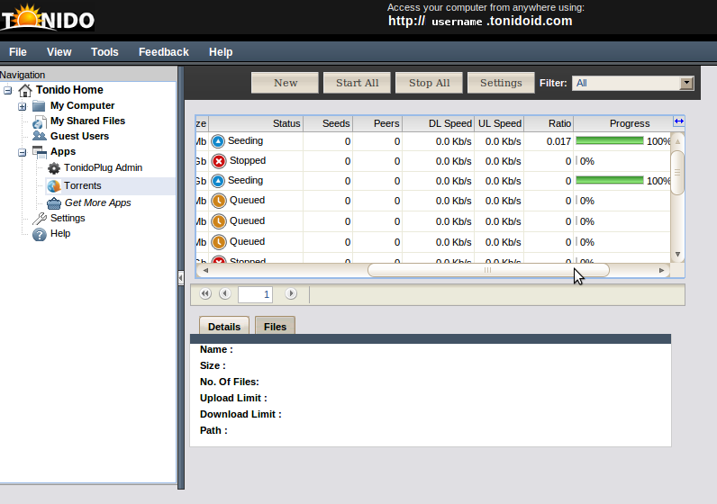Click the My Shared Files icon
This screenshot has height=504, width=717.
[39, 121]
